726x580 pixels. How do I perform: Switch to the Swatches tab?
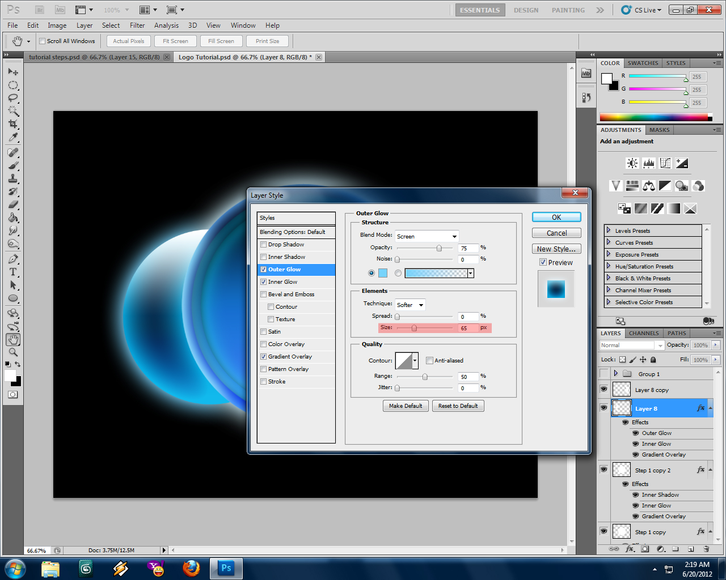(643, 63)
